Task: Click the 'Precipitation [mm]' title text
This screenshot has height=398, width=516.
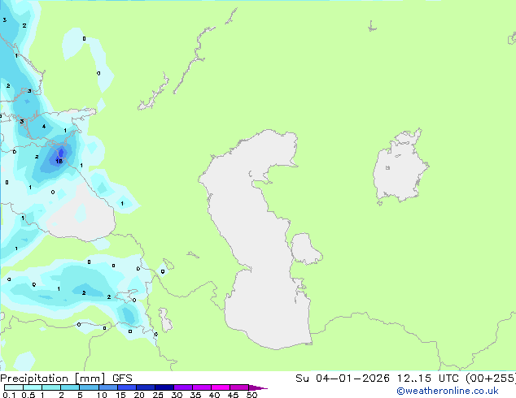Action: (53, 379)
